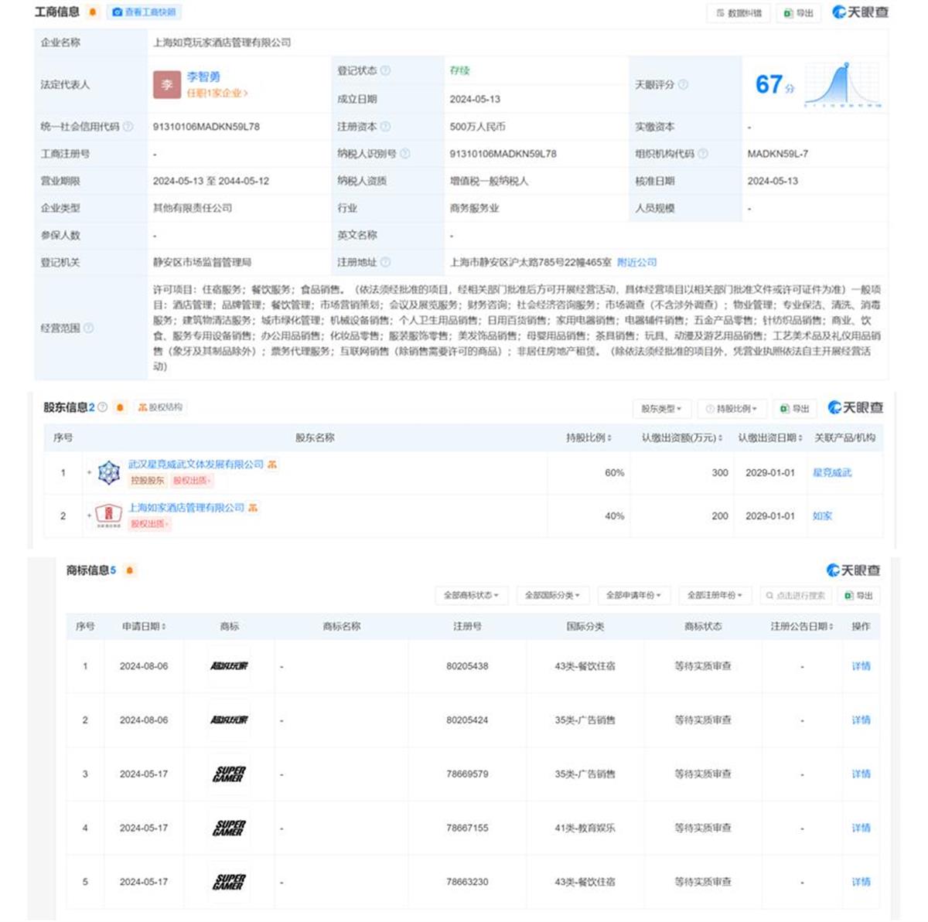The image size is (928, 922).
Task: Click the help icon beside 组织机构代码
Action: (703, 154)
